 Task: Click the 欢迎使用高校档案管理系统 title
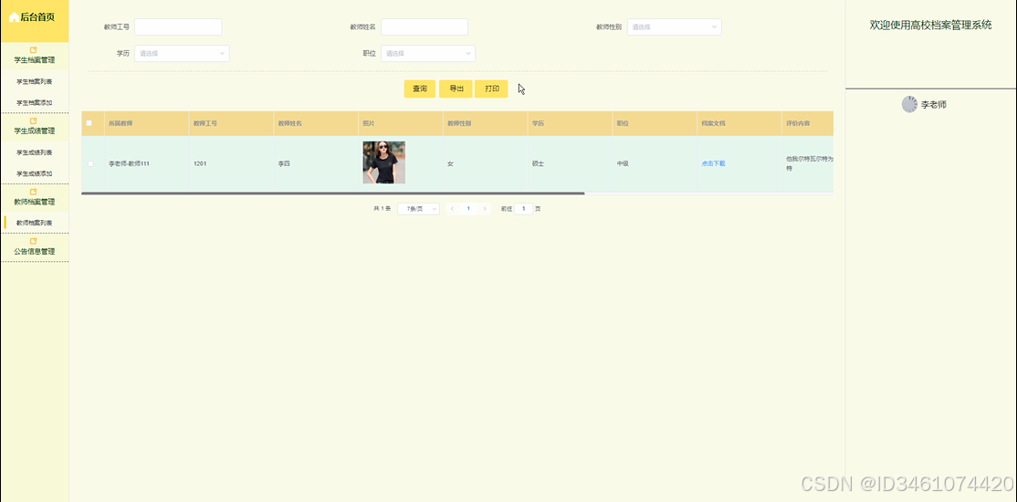931,26
